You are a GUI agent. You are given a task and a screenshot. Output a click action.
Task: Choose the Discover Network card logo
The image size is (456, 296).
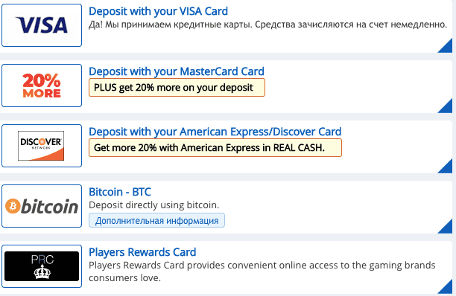(42, 146)
